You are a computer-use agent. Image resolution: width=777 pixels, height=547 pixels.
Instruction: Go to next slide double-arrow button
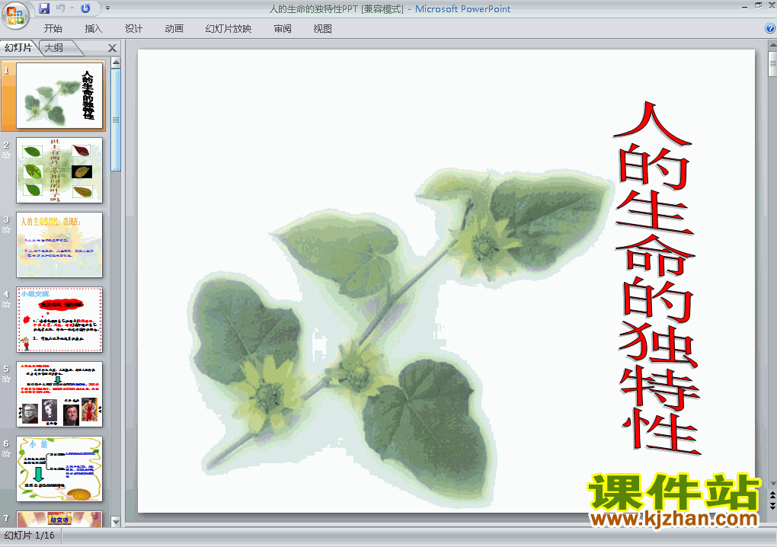tap(772, 505)
